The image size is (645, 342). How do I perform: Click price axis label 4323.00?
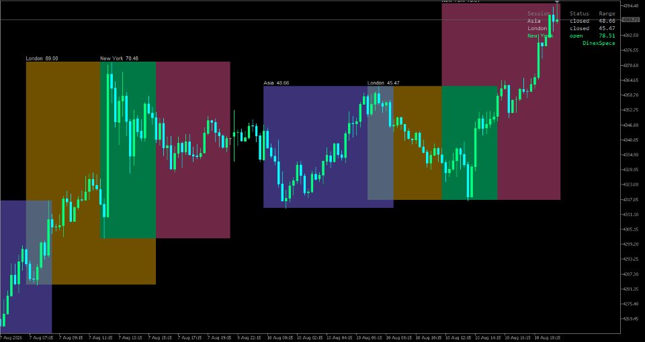tap(631, 184)
